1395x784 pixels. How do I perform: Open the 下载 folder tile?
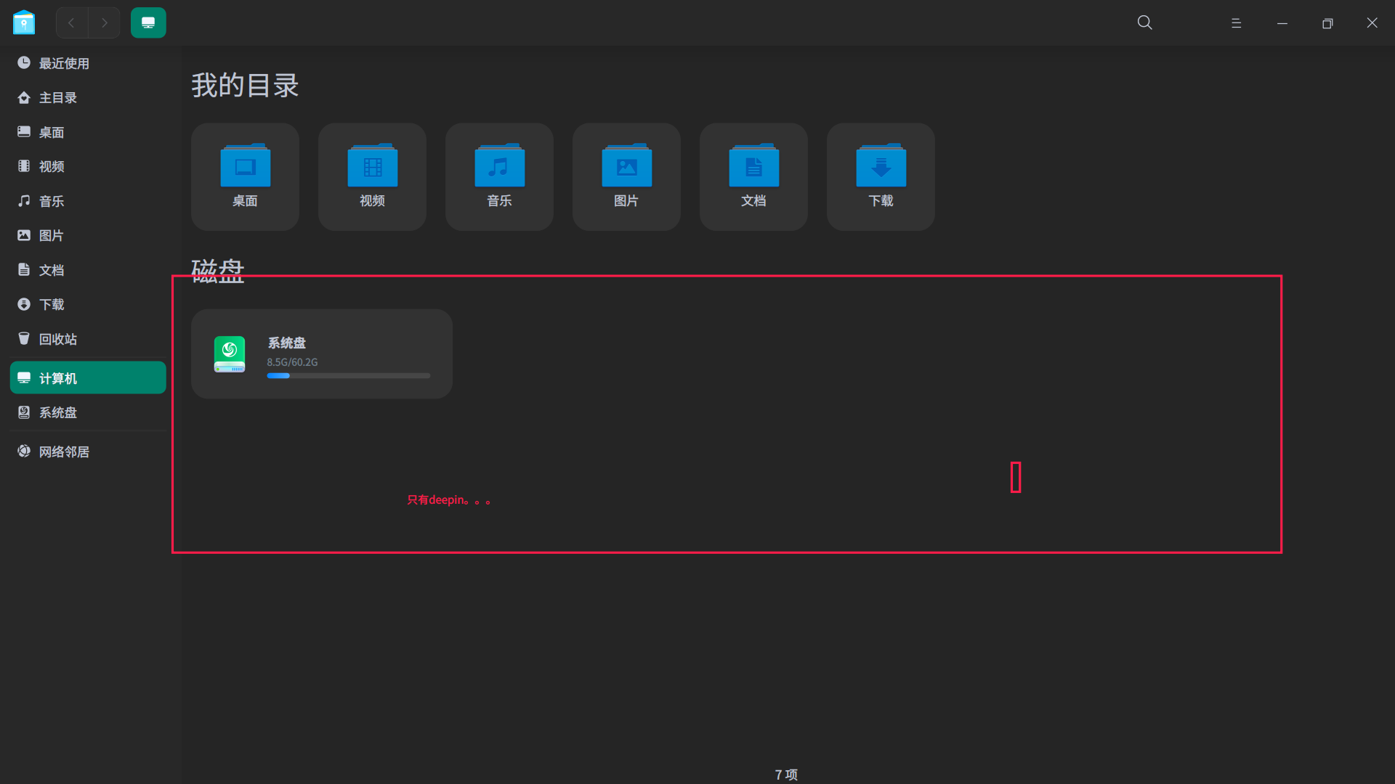pyautogui.click(x=881, y=176)
